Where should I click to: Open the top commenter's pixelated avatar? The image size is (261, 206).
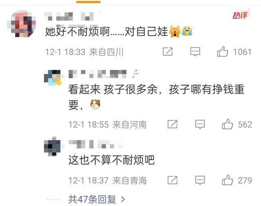[22, 24]
